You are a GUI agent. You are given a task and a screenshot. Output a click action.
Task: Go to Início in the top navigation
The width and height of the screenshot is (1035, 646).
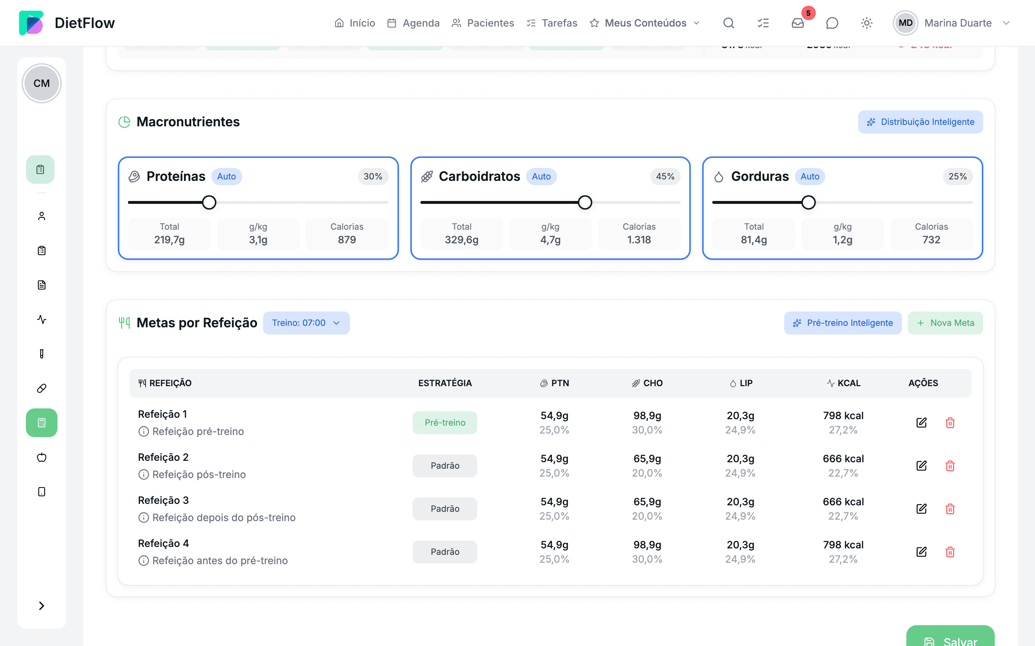click(355, 23)
